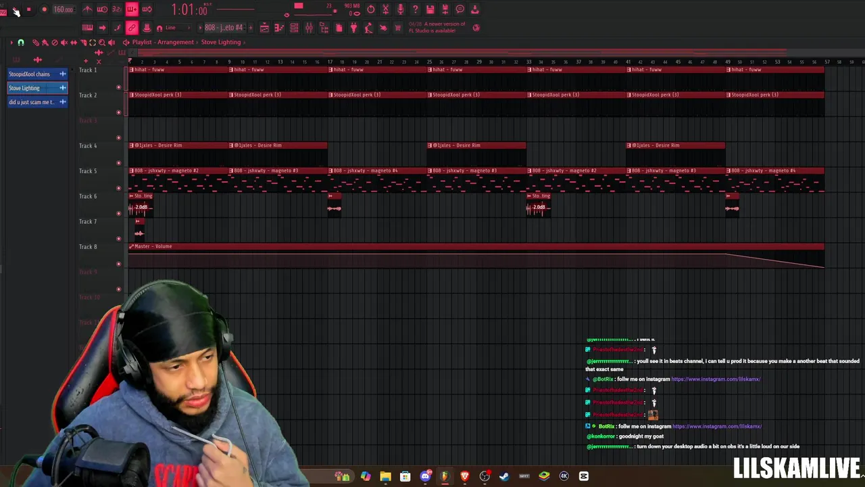
Task: Mute Track 2 with its dot
Action: 119,112
